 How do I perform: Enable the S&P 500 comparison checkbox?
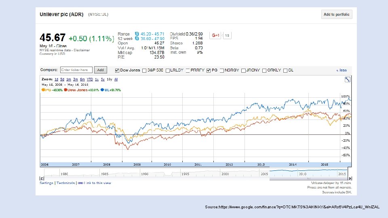pyautogui.click(x=144, y=70)
